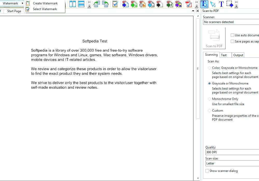Choose Select Watermark from the submenu
The height and width of the screenshot is (181, 259).
pyautogui.click(x=45, y=9)
